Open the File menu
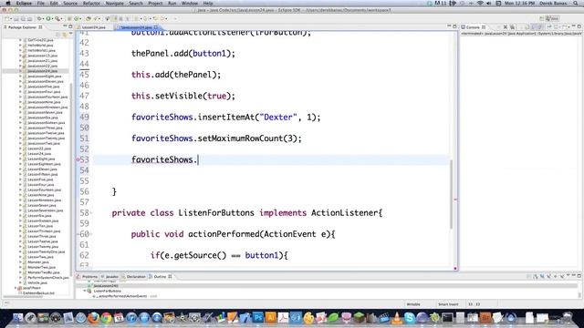The image size is (584, 328). pyautogui.click(x=40, y=3)
